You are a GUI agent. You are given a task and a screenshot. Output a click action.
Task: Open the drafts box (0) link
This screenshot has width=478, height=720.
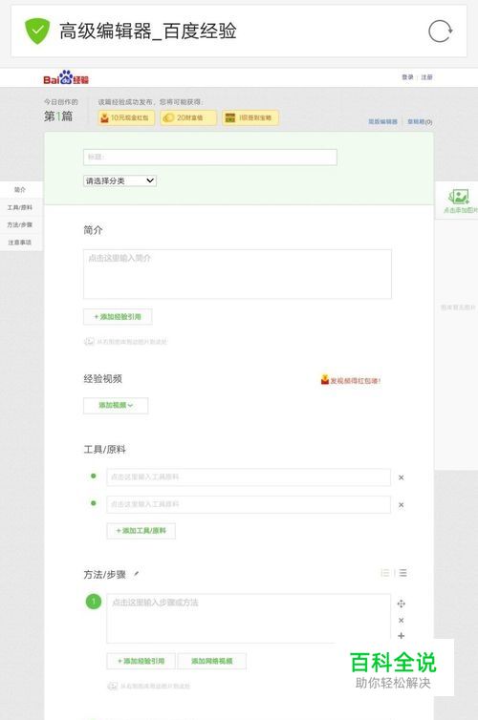pyautogui.click(x=420, y=121)
